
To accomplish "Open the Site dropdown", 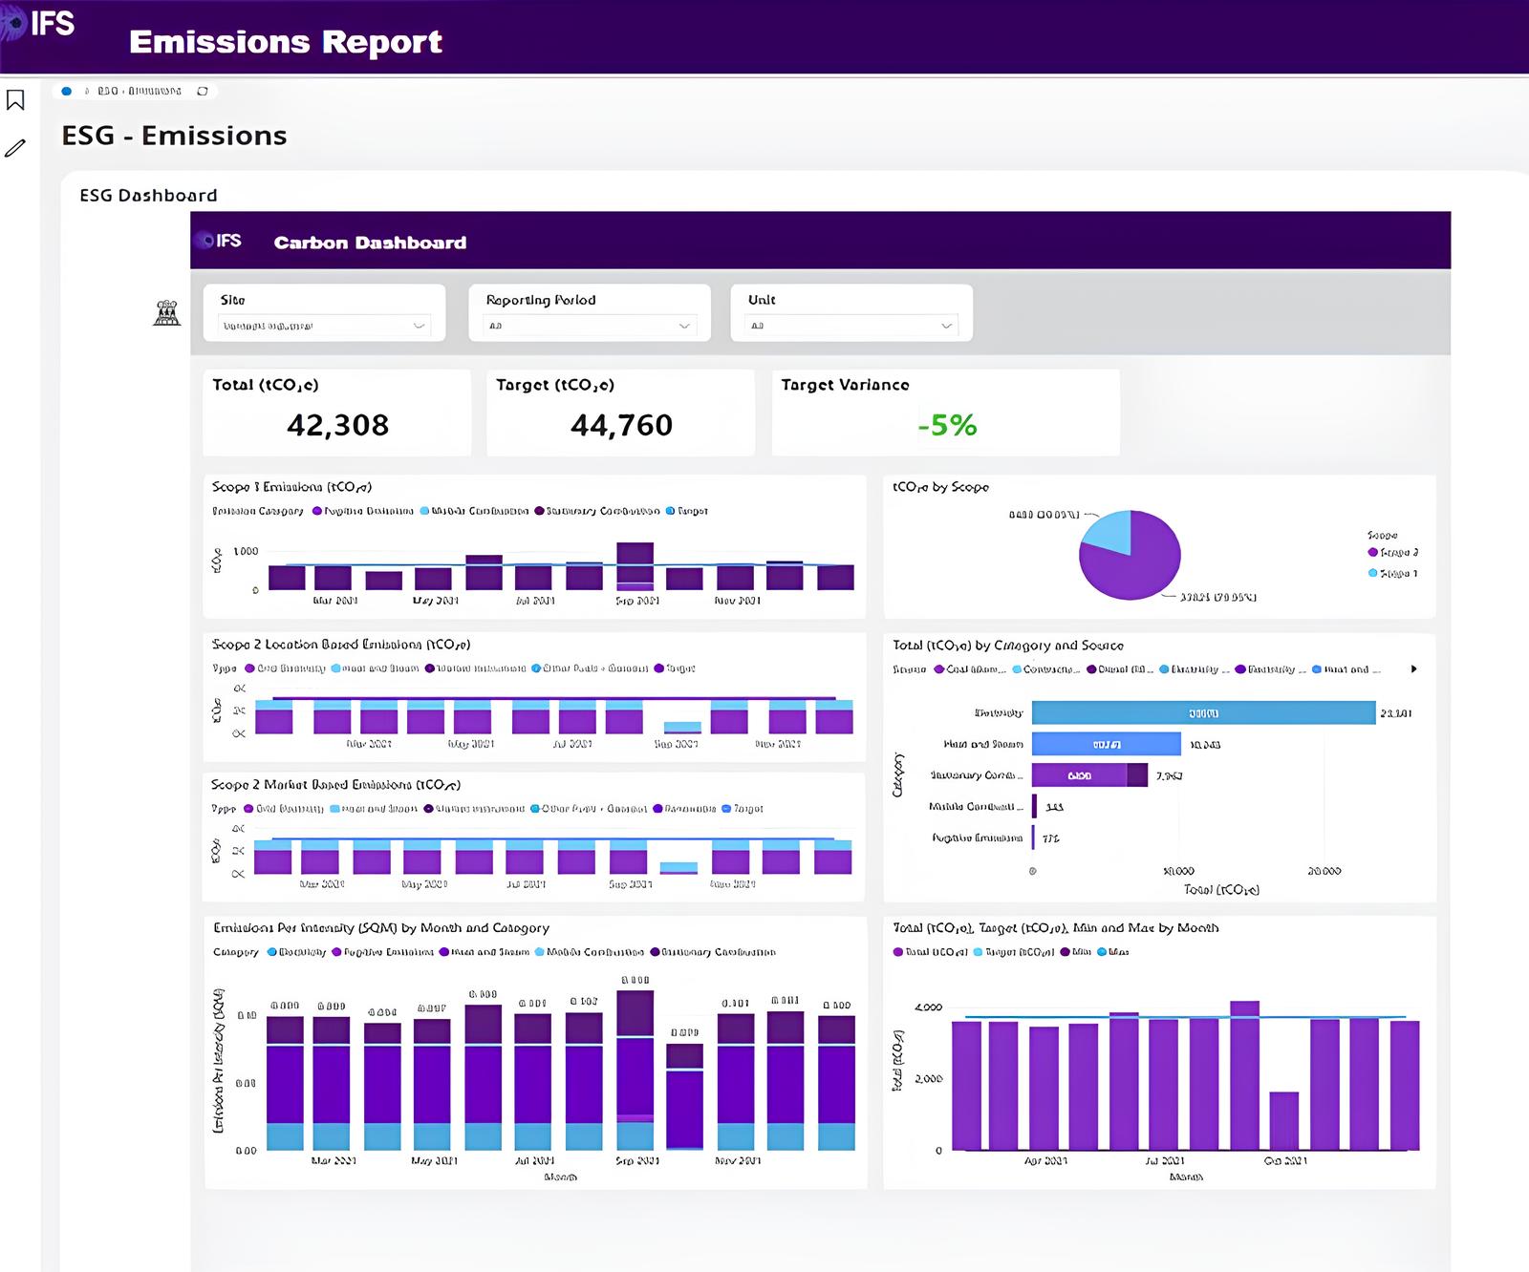I will pos(324,327).
